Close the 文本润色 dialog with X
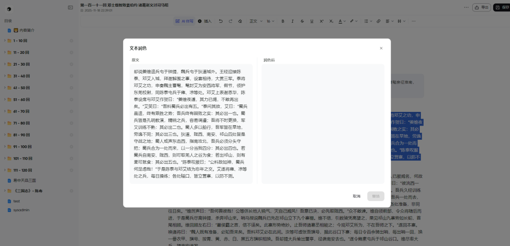The width and height of the screenshot is (510, 246). pos(381,48)
